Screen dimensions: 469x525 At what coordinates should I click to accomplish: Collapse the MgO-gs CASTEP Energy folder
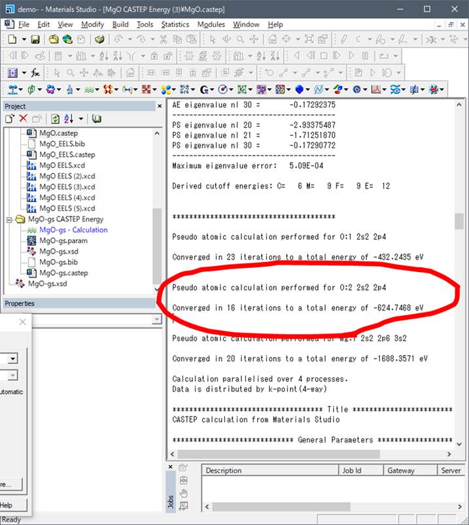pyautogui.click(x=9, y=220)
